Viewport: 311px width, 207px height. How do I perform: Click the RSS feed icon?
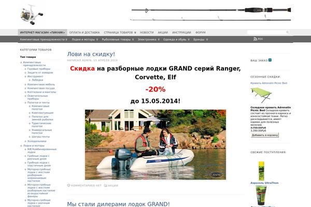(255, 39)
